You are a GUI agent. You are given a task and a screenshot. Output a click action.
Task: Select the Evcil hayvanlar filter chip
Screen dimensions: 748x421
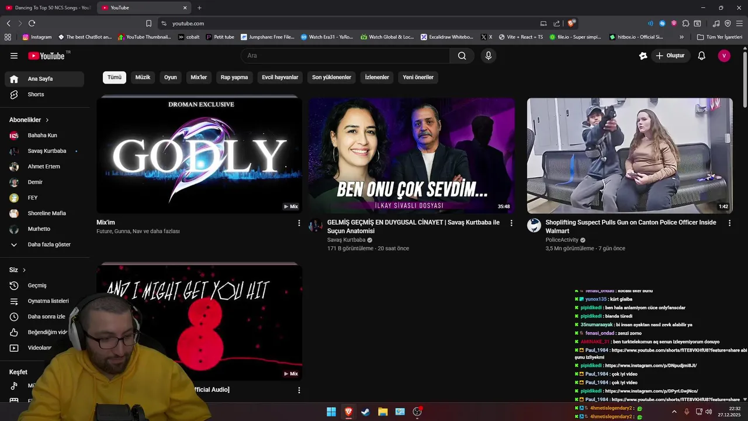[280, 77]
